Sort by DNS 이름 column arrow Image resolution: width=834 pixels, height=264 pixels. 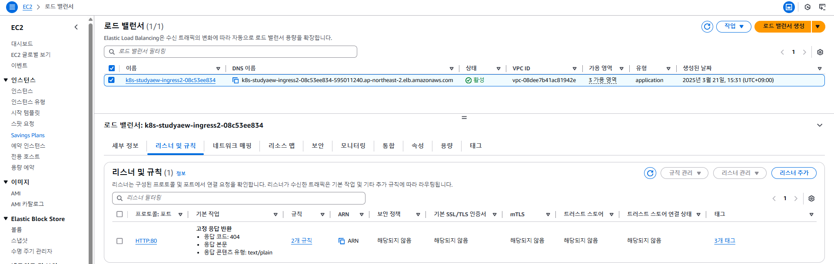tap(452, 69)
